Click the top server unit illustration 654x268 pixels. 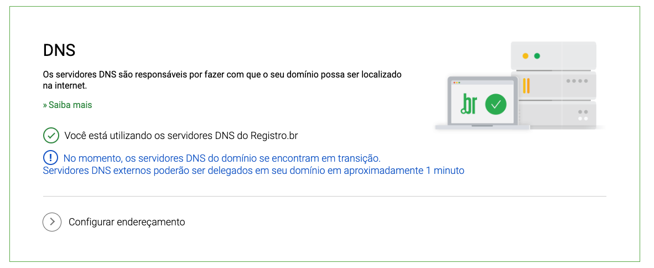pyautogui.click(x=553, y=56)
